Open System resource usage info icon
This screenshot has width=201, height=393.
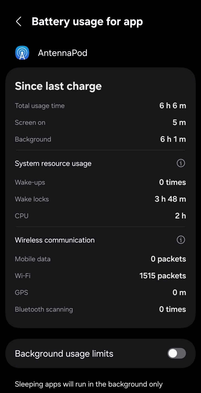pos(181,163)
